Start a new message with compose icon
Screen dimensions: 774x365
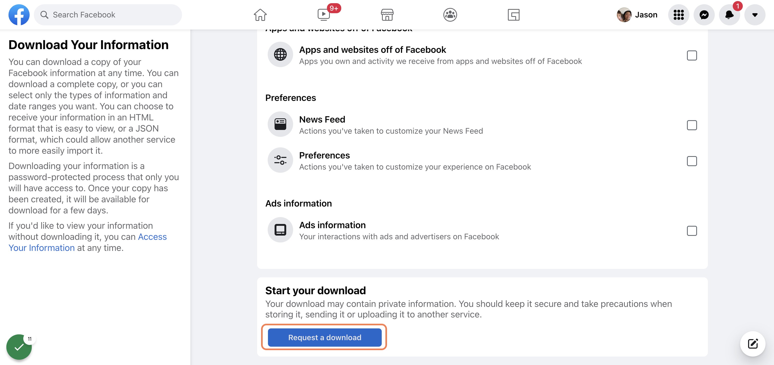click(753, 344)
